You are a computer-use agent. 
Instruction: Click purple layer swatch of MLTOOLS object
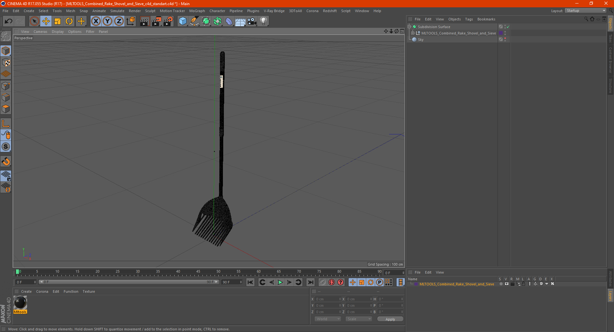pos(501,33)
